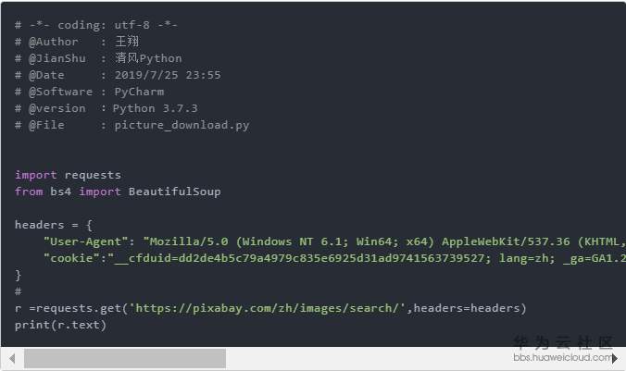Click the coding utf-8 comment line

[96, 25]
